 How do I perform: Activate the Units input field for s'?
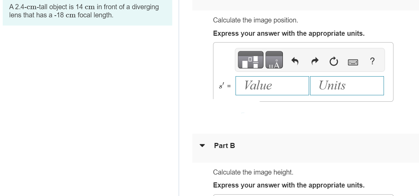pos(347,86)
